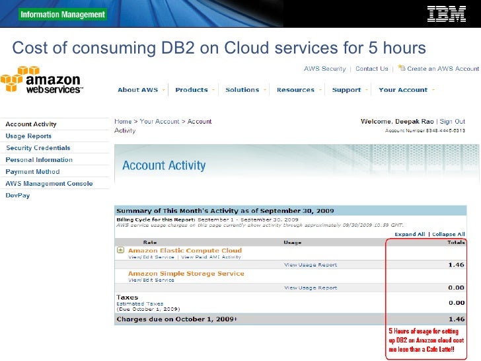
Task: Click the Account Activity page banner title
Action: (164, 165)
